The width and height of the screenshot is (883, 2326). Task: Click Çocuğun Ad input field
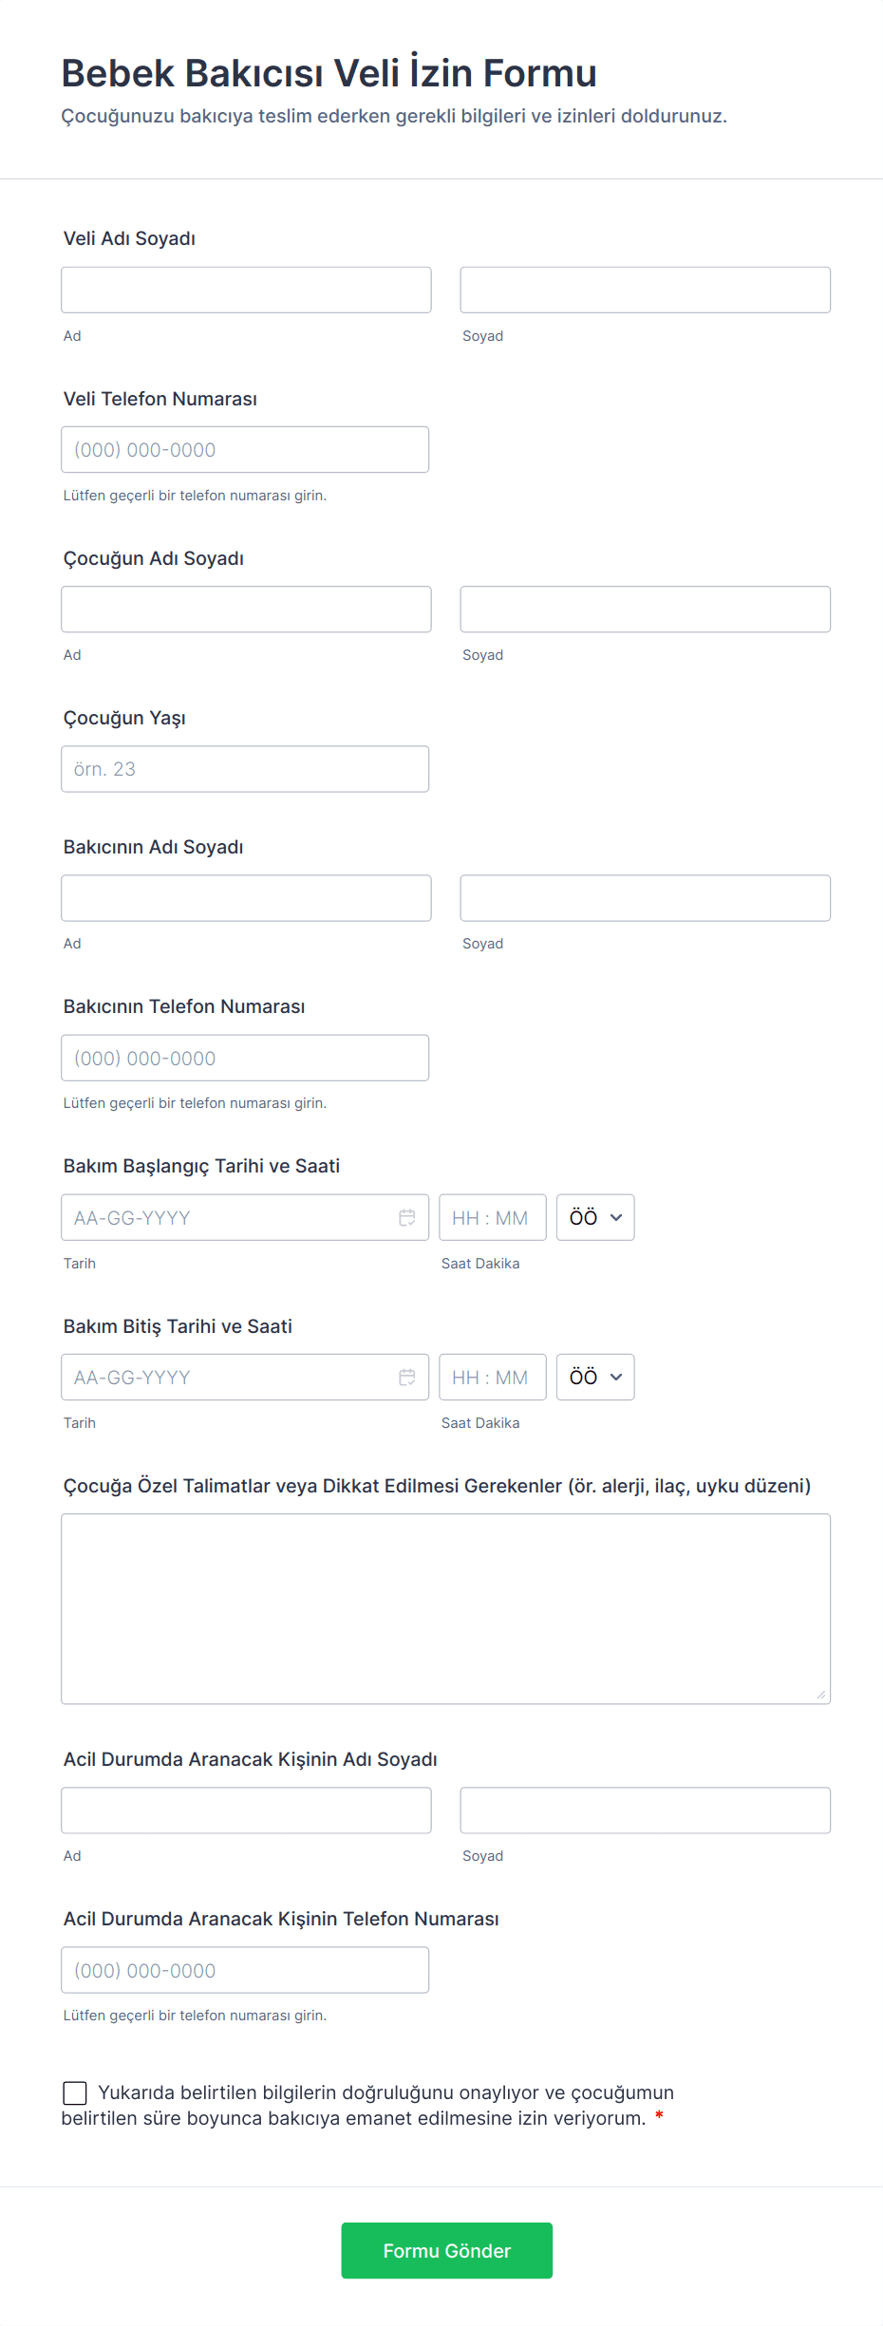tap(246, 610)
